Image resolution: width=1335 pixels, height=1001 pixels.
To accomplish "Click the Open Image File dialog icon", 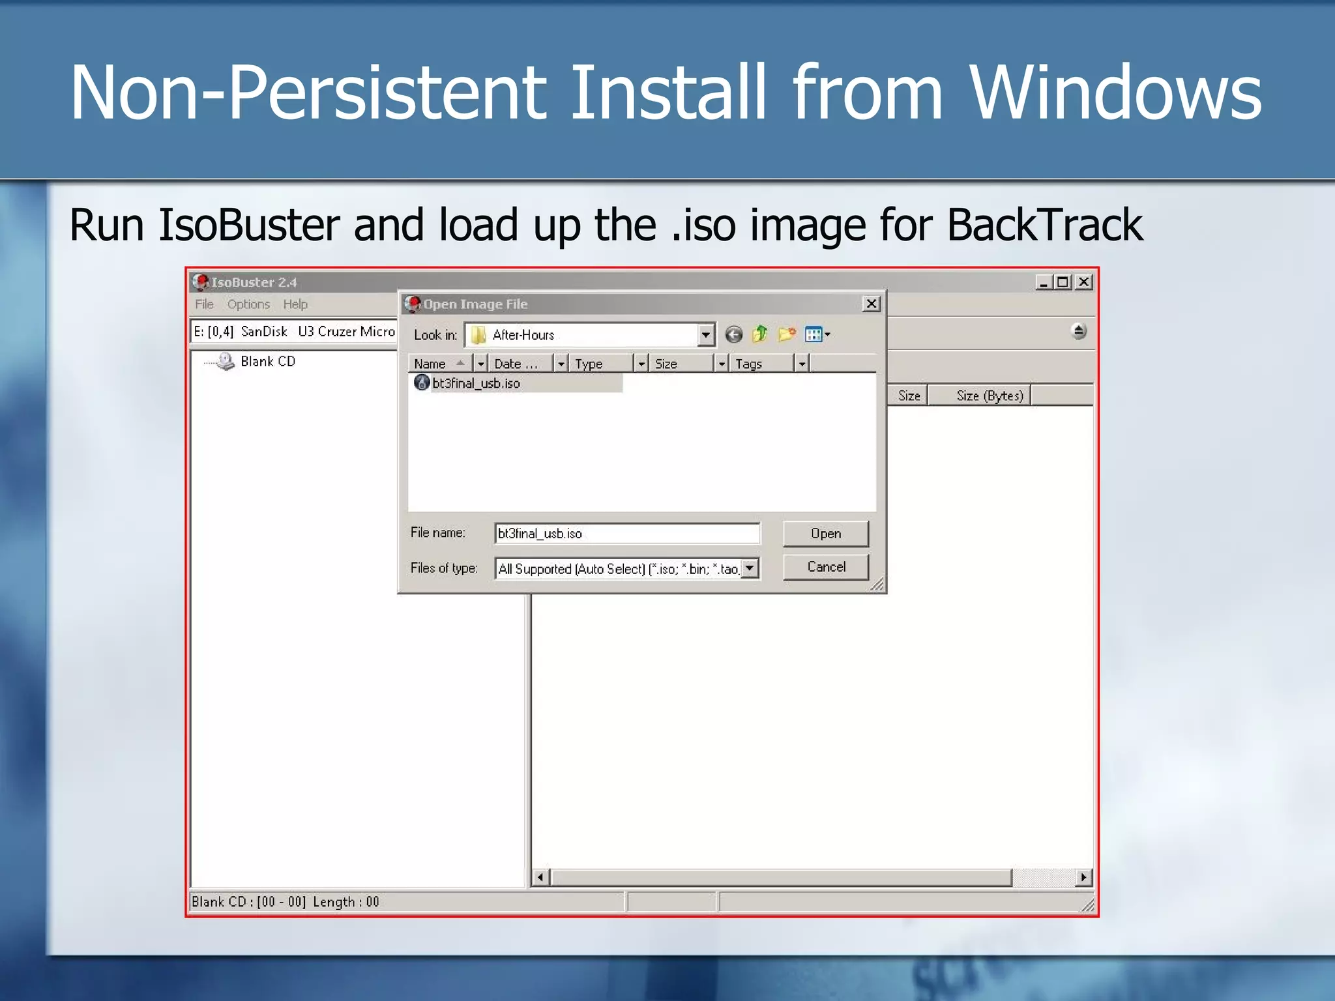I will tap(412, 304).
